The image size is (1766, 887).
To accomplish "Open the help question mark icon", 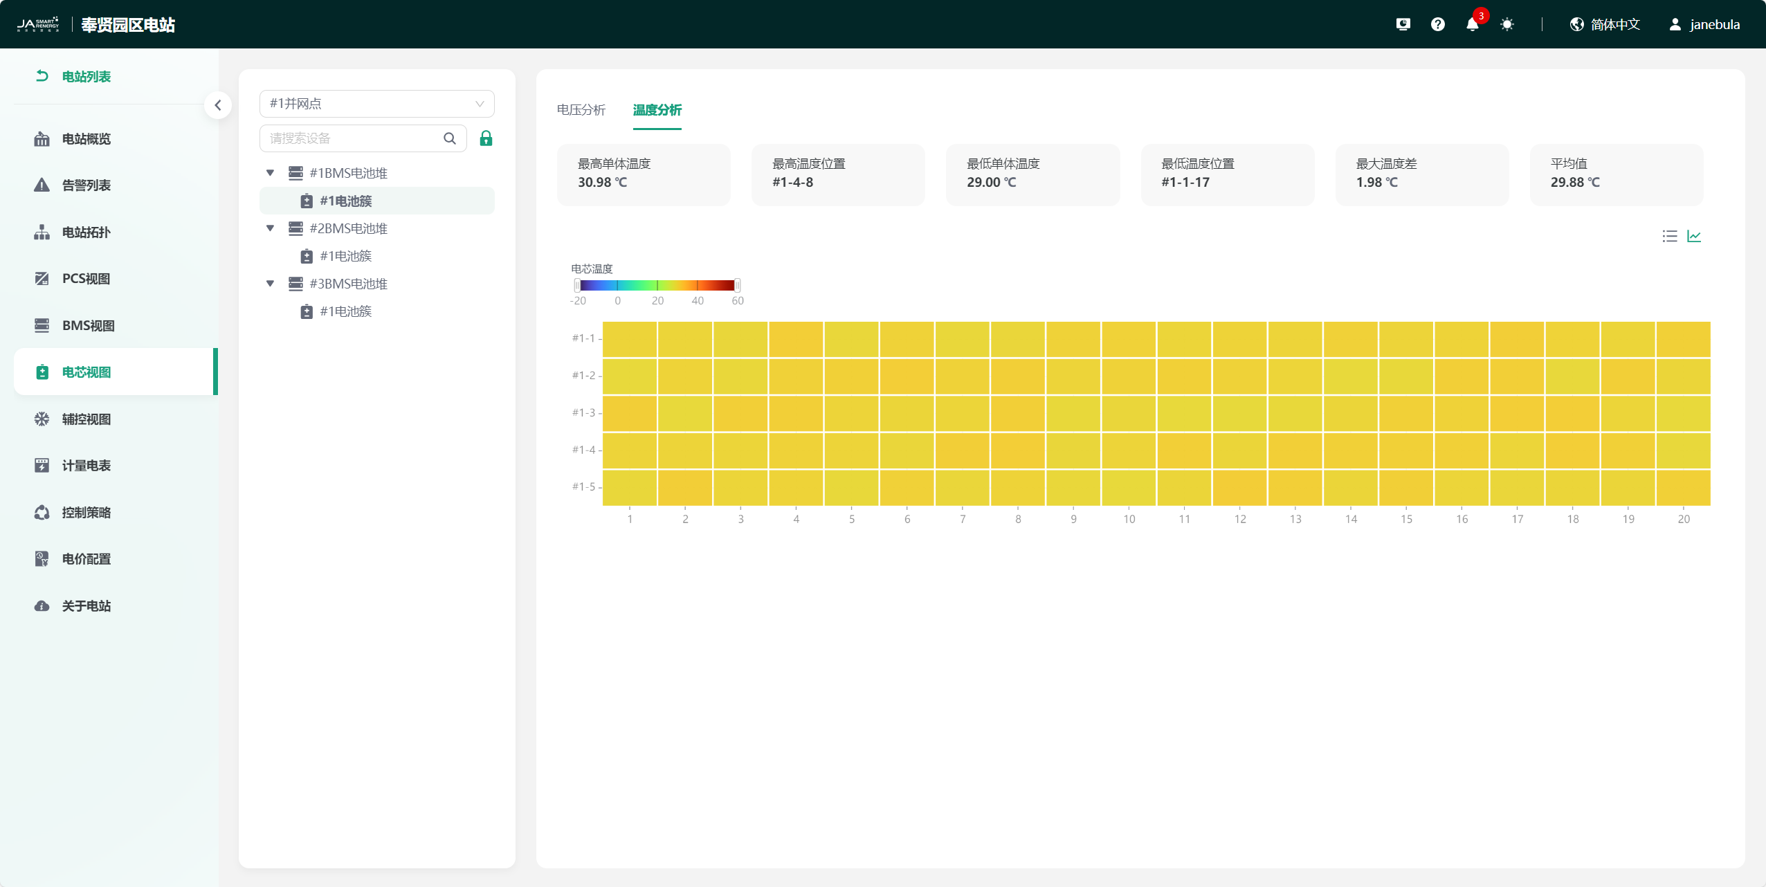I will [1437, 25].
